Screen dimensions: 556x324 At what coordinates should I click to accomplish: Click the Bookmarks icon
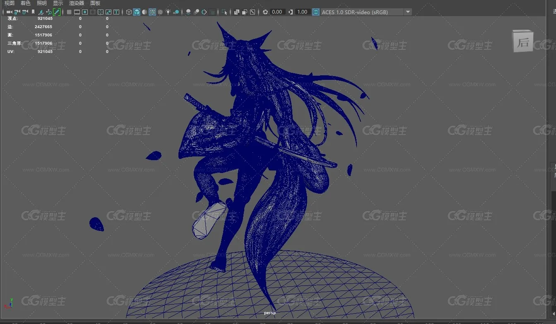click(x=33, y=12)
